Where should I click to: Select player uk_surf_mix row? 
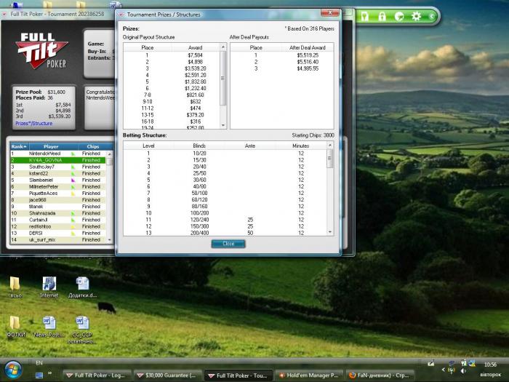[x=57, y=239]
